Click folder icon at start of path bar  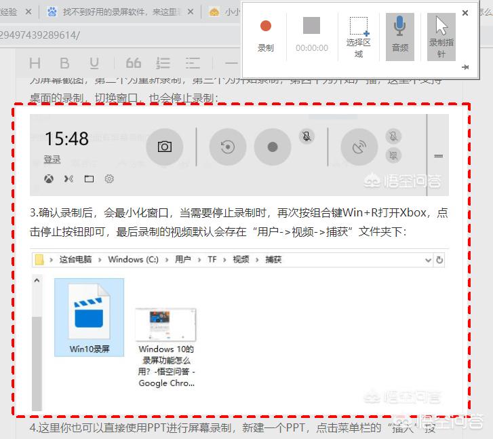[x=39, y=260]
